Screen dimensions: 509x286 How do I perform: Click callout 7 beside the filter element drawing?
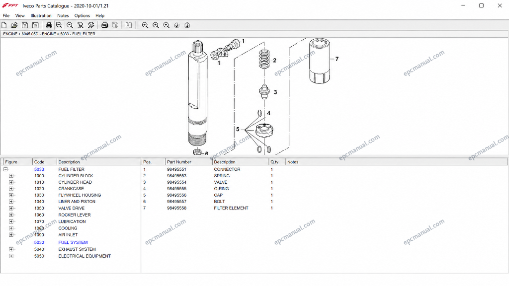pos(337,59)
